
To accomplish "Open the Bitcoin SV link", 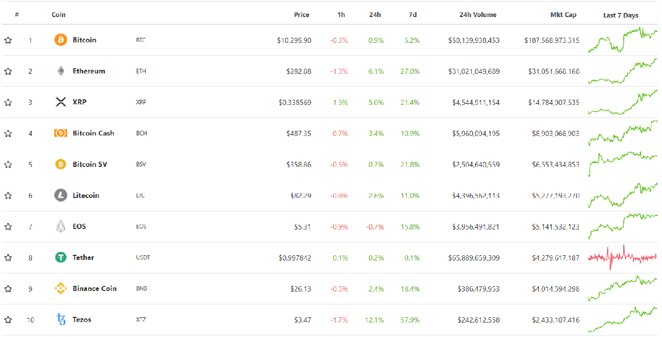I will point(90,164).
